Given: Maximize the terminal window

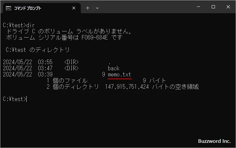Looking at the screenshot, I should (213, 7).
